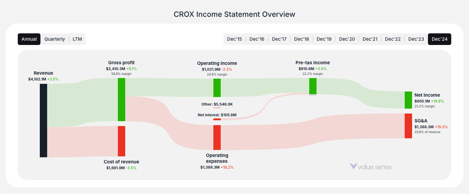Screen dimensions: 469x194
Task: Click the 58.8% margin text
Action: (x=122, y=74)
